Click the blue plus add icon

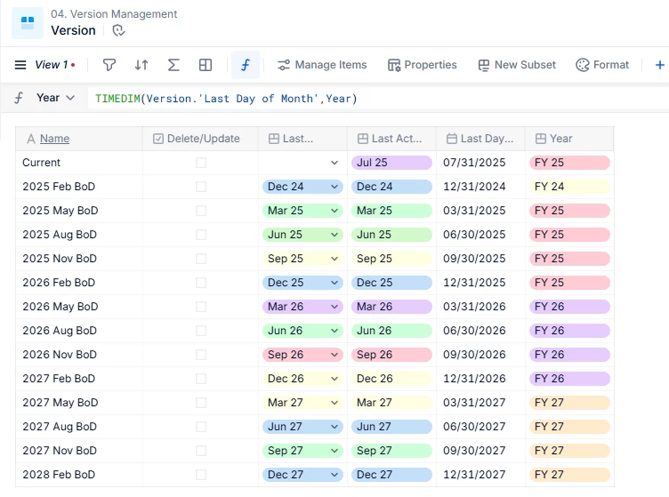pos(659,65)
